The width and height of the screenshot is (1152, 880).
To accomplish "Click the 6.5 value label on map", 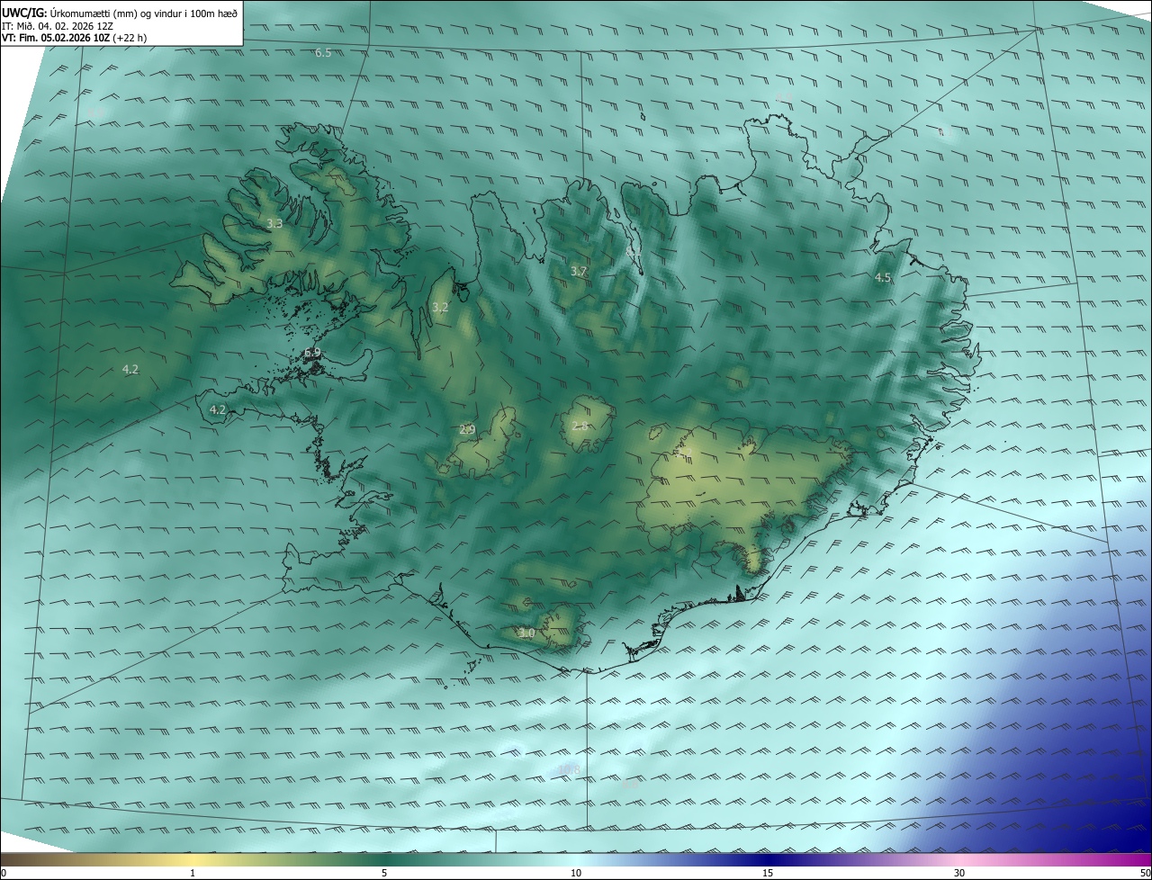I will point(323,53).
